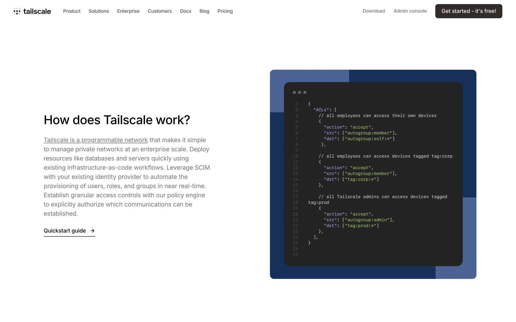
Task: Click 'Tailscale is a programmable network' link
Action: point(96,140)
